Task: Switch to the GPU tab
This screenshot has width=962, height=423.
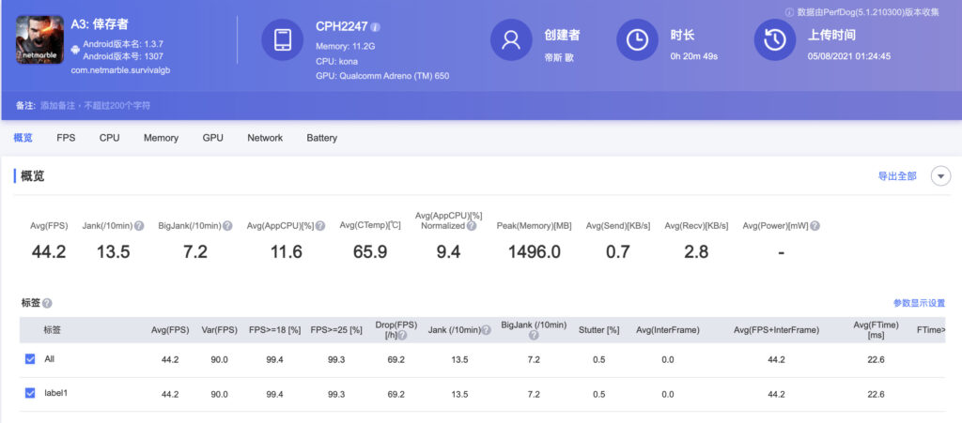Action: pos(213,138)
